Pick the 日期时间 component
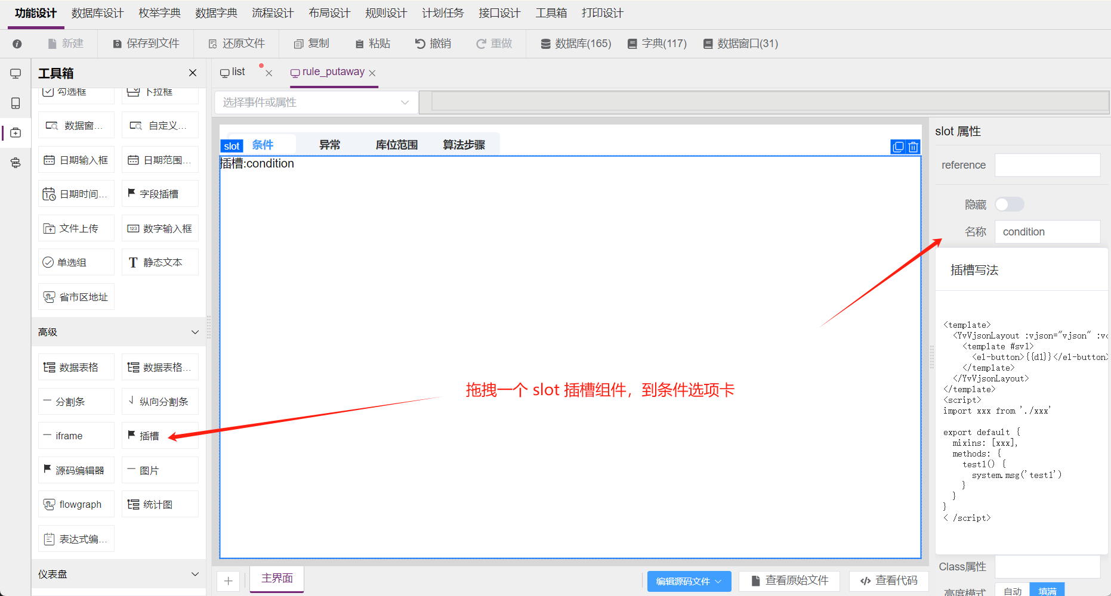The height and width of the screenshot is (596, 1111). click(76, 194)
